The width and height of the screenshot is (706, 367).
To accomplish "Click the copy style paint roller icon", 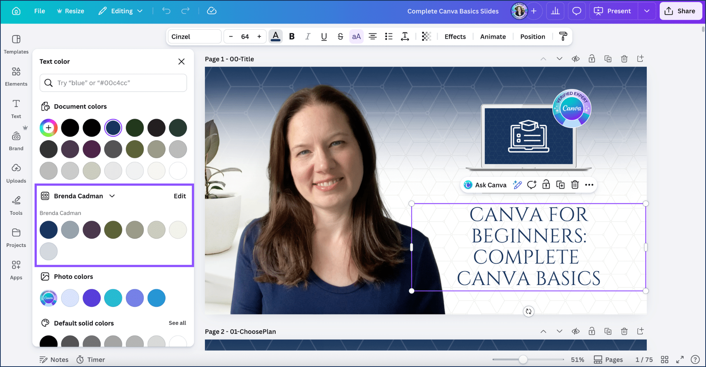I will pyautogui.click(x=563, y=36).
